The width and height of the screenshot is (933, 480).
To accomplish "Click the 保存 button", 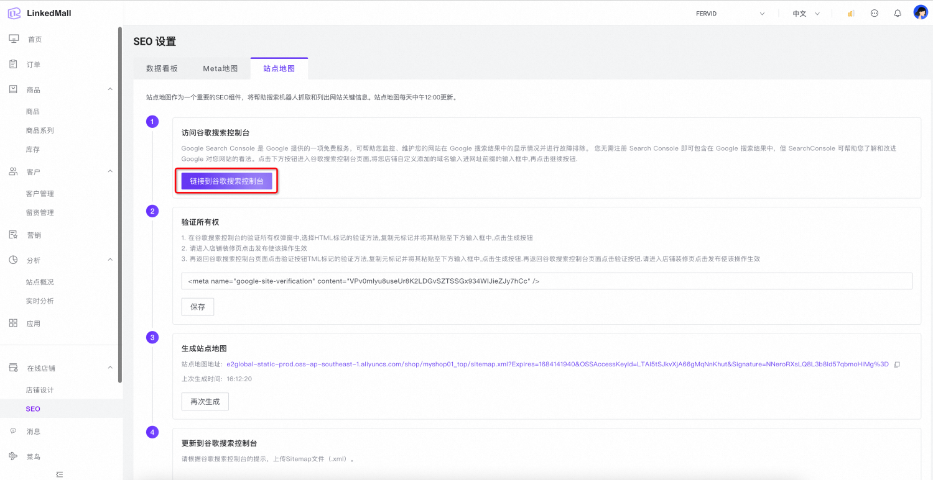I will (x=198, y=307).
